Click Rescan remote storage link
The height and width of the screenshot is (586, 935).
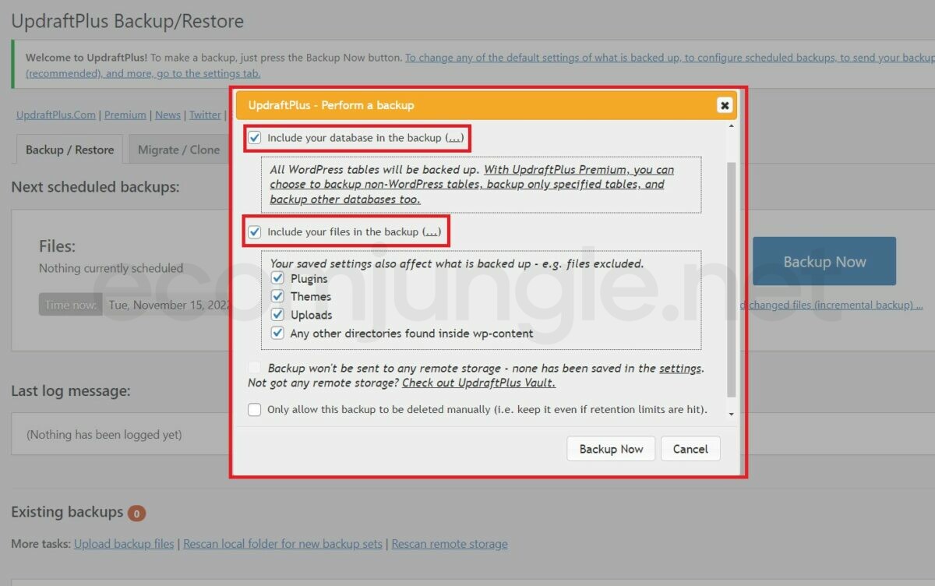coord(450,544)
